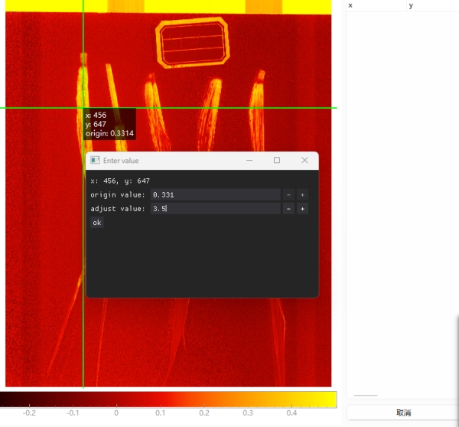459x427 pixels.
Task: Click the ok button in dialog
Action: [x=96, y=223]
